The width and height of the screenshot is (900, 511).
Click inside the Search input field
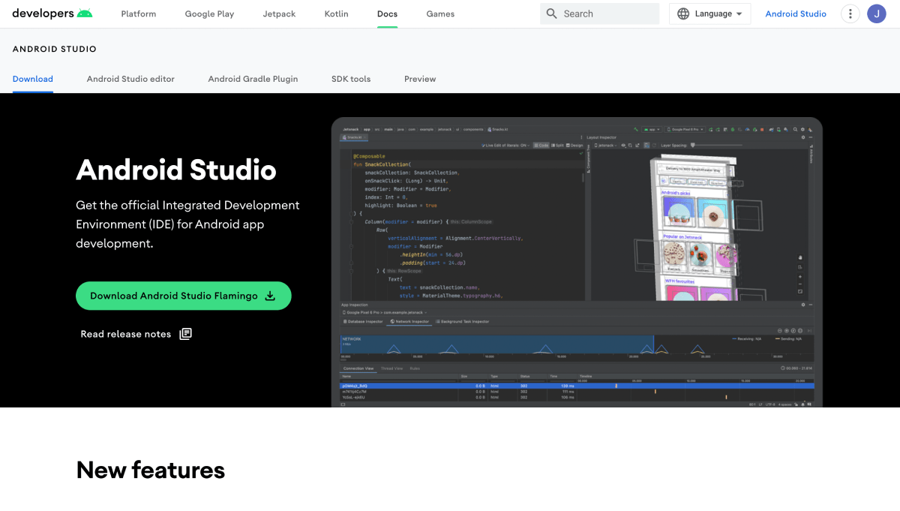coord(600,14)
